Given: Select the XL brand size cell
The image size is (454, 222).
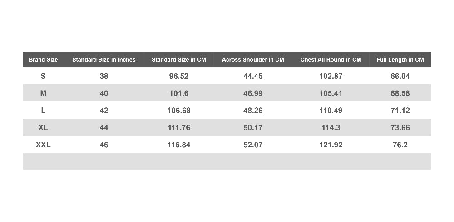Looking at the screenshot, I should click(x=43, y=127).
